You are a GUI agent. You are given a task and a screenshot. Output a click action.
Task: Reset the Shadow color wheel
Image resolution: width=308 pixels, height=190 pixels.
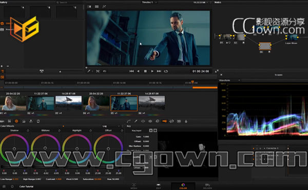point(28,130)
